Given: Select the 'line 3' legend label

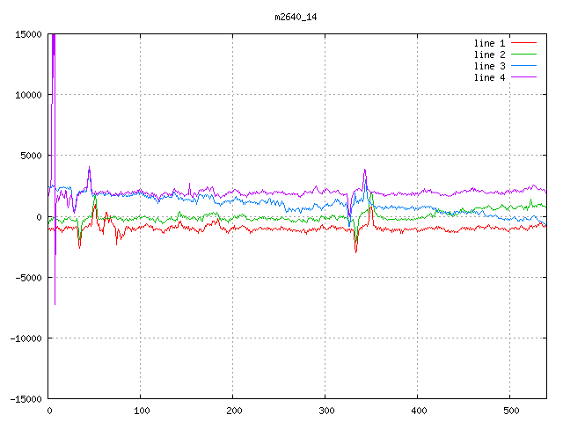Looking at the screenshot, I should (490, 66).
